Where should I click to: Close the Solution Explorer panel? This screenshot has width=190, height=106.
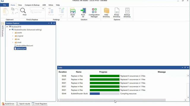(x=54, y=23)
